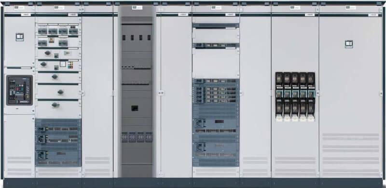
Task: Toggle the rotary switch on the bottom drawer
Action: [x=55, y=105]
